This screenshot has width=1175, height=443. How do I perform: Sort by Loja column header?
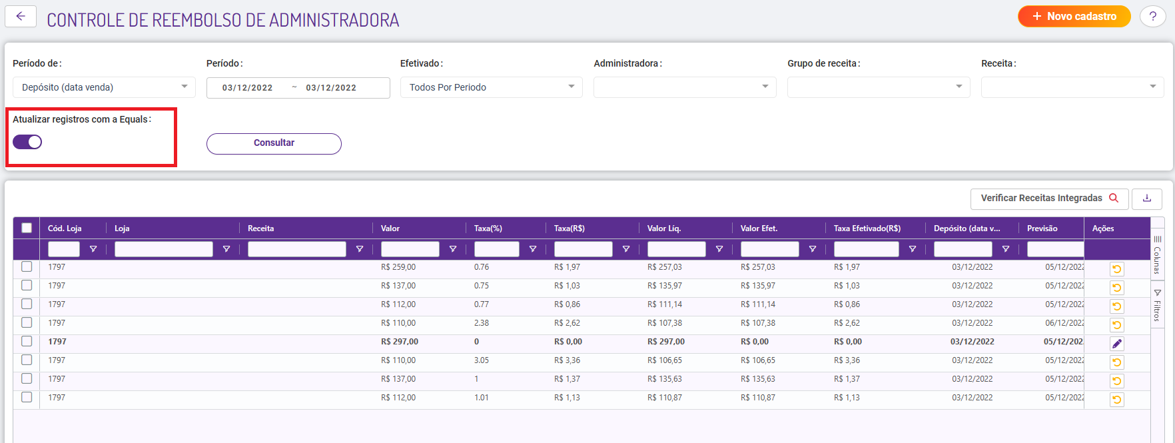point(122,228)
